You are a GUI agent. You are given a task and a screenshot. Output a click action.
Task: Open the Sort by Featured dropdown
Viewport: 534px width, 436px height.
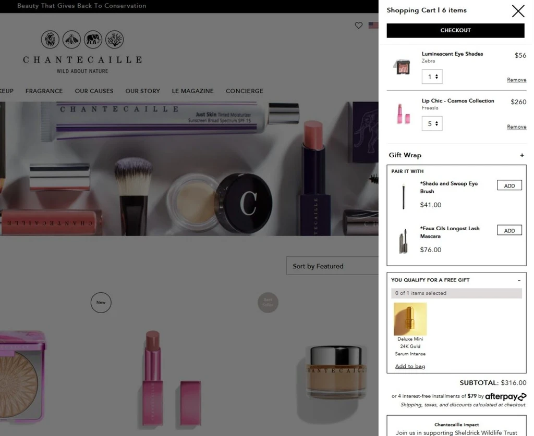pyautogui.click(x=332, y=266)
